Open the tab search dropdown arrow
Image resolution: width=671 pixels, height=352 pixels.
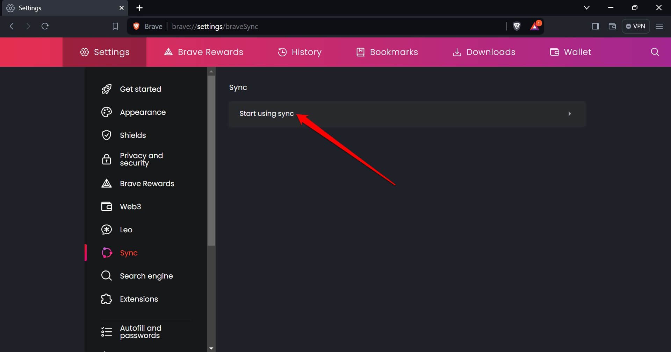pos(587,8)
